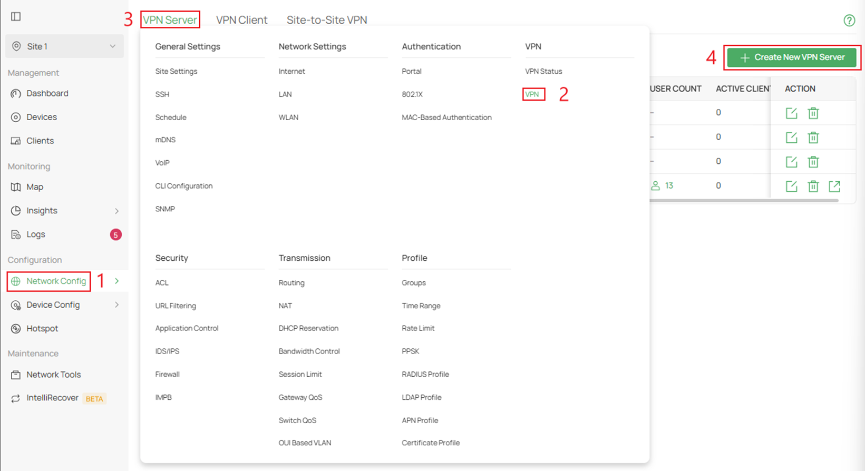Open the Certificate Profile entry
This screenshot has width=865, height=471.
[431, 443]
